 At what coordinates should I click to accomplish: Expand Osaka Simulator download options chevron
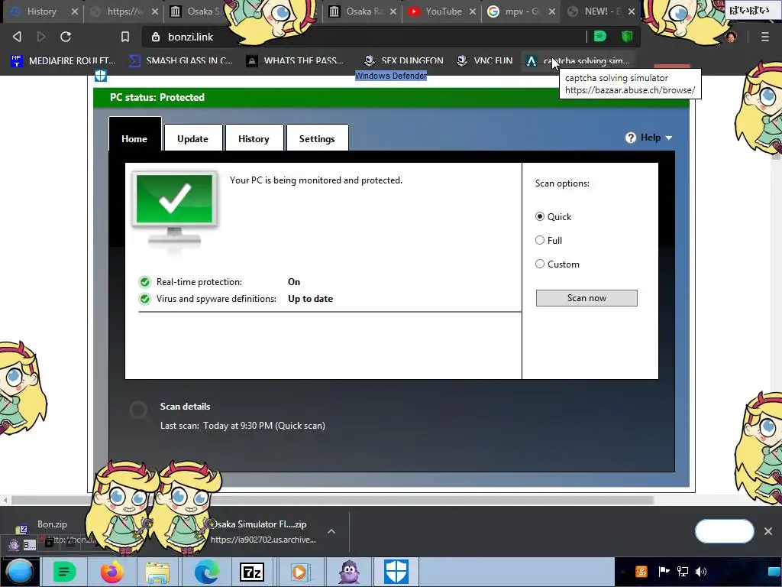tap(331, 531)
